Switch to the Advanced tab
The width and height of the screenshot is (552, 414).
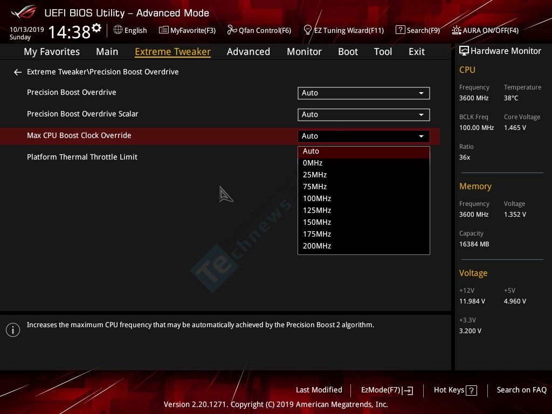pos(249,52)
